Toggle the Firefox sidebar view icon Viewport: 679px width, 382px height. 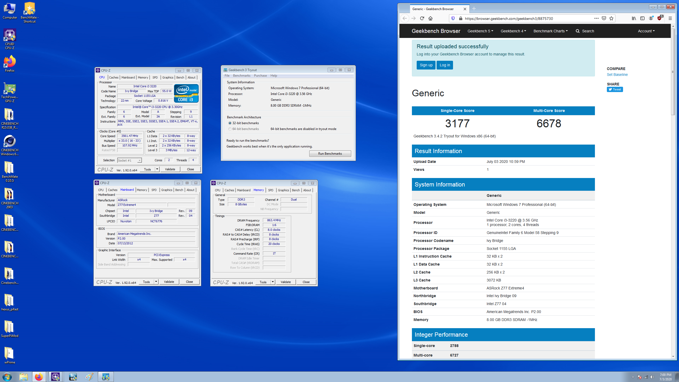(642, 18)
